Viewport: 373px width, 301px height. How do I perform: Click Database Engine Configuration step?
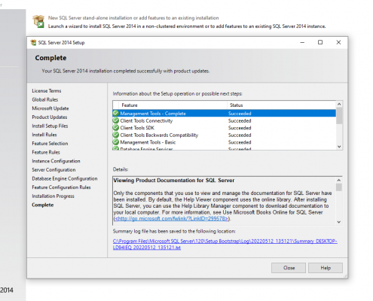click(x=65, y=178)
